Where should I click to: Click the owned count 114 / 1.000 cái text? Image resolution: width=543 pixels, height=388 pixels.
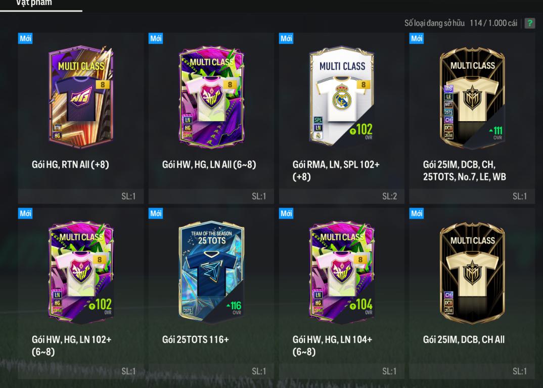tap(493, 23)
